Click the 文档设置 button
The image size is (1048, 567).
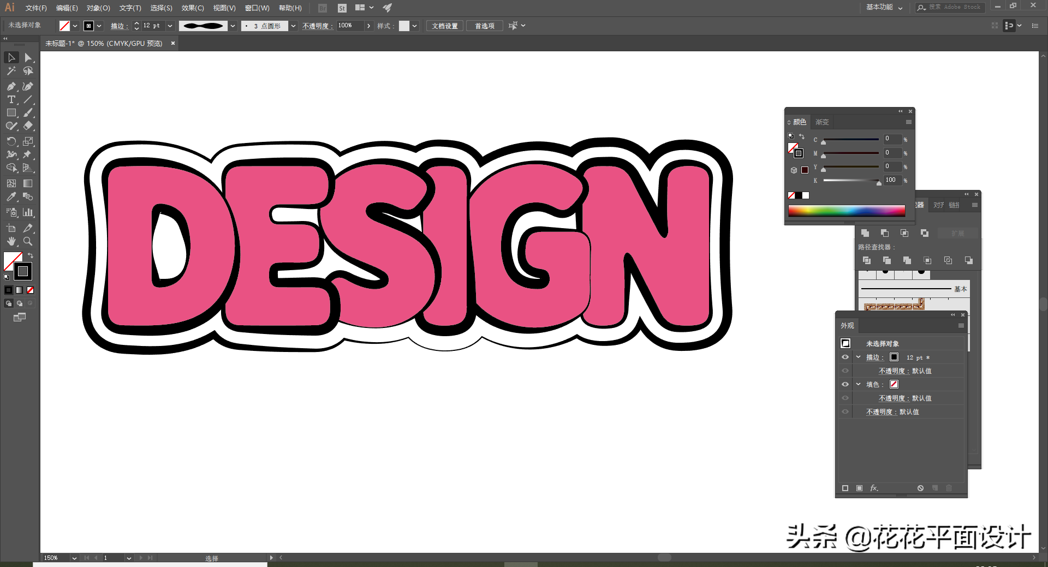point(444,26)
